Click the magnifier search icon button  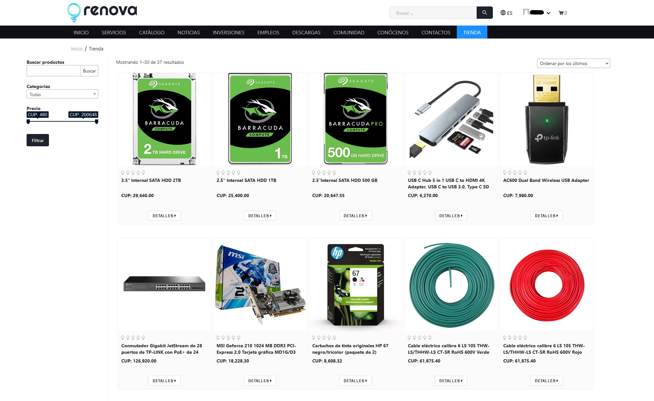point(484,13)
